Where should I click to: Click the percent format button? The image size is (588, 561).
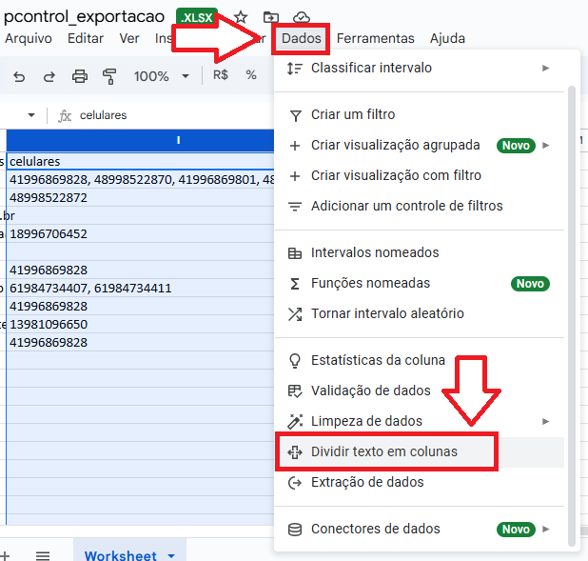tap(251, 75)
